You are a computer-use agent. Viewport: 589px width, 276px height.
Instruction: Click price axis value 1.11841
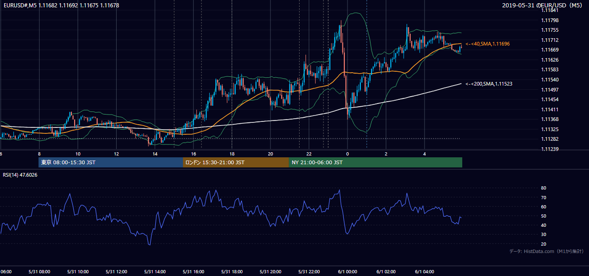pyautogui.click(x=550, y=10)
